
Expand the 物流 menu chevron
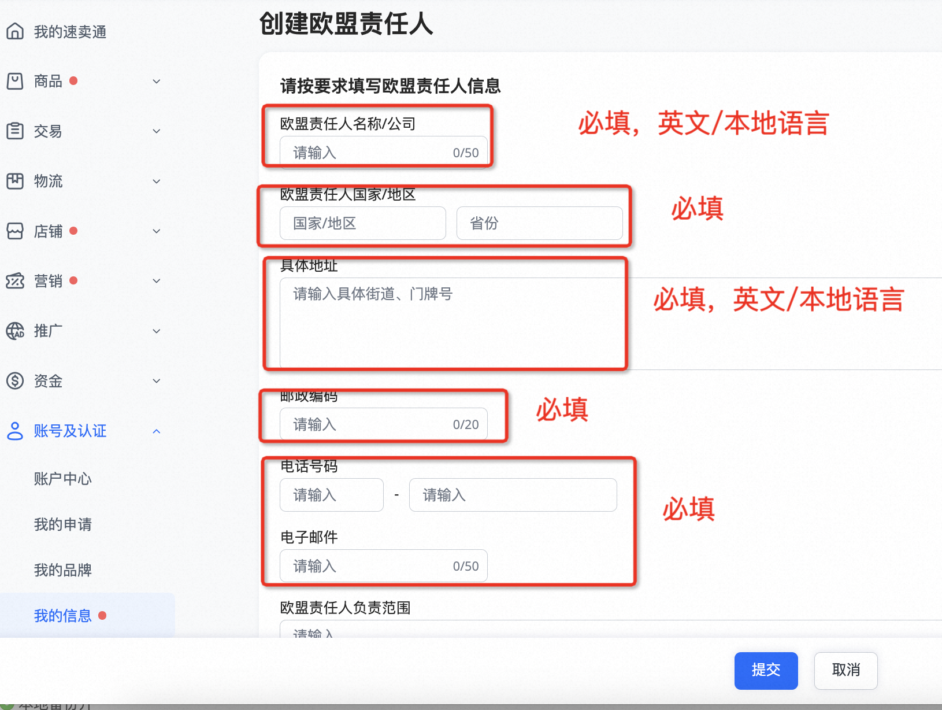click(x=156, y=182)
